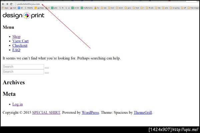
Task: Open the plan spreadsheet bookmark
Action: pos(54,8)
